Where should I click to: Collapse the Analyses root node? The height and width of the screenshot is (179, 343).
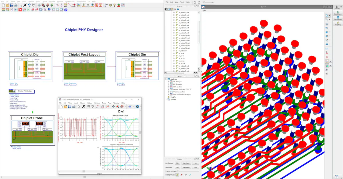tap(166, 79)
